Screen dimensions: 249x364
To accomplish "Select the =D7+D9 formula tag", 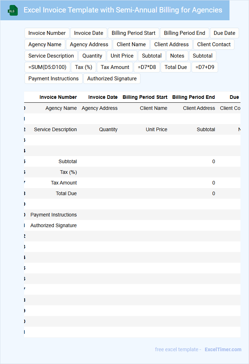I will 205,67.
